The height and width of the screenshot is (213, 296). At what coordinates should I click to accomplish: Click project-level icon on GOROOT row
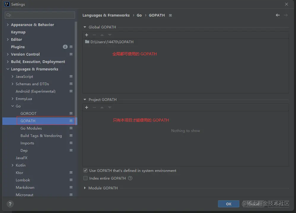click(71, 113)
